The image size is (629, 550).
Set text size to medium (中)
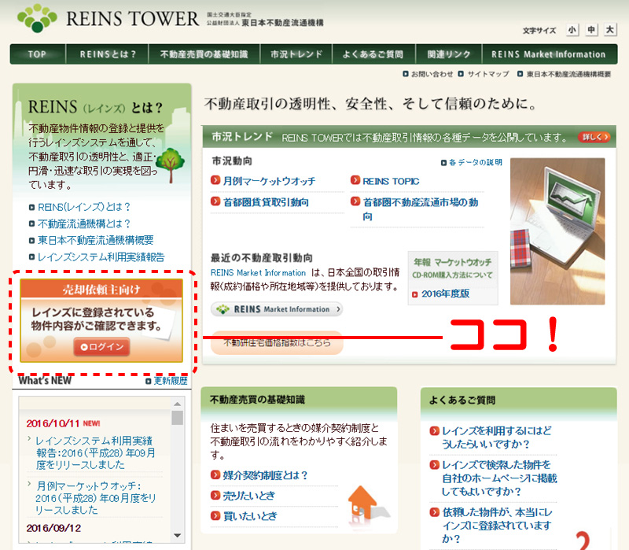[591, 30]
